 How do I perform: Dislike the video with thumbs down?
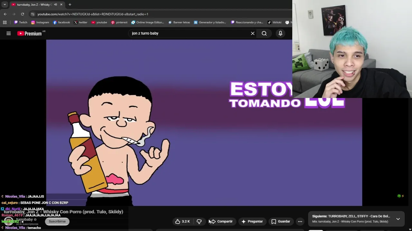(x=199, y=221)
